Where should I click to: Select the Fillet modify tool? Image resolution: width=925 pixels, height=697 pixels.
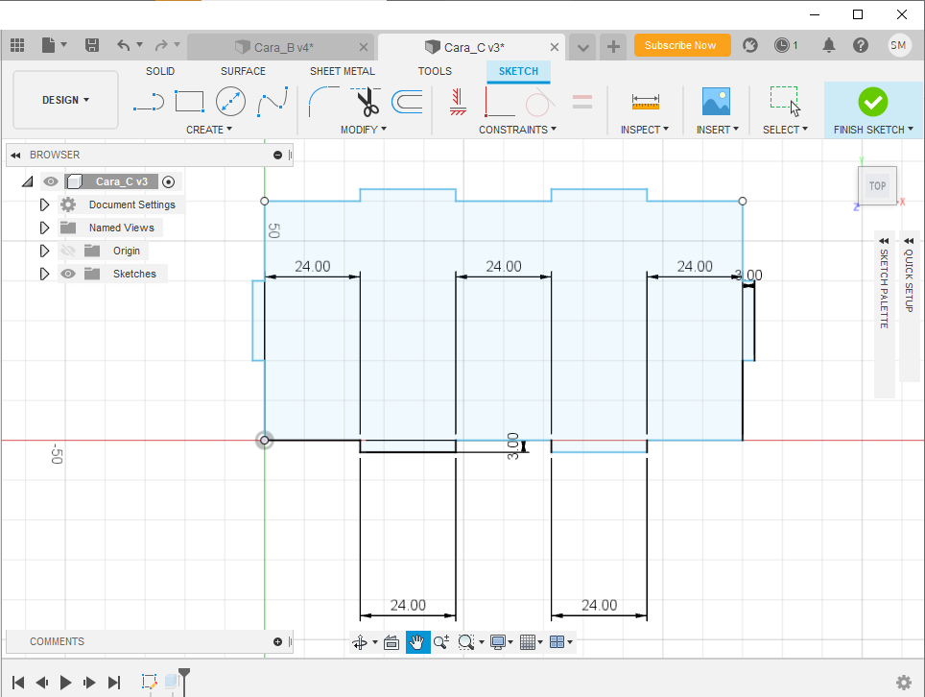324,102
